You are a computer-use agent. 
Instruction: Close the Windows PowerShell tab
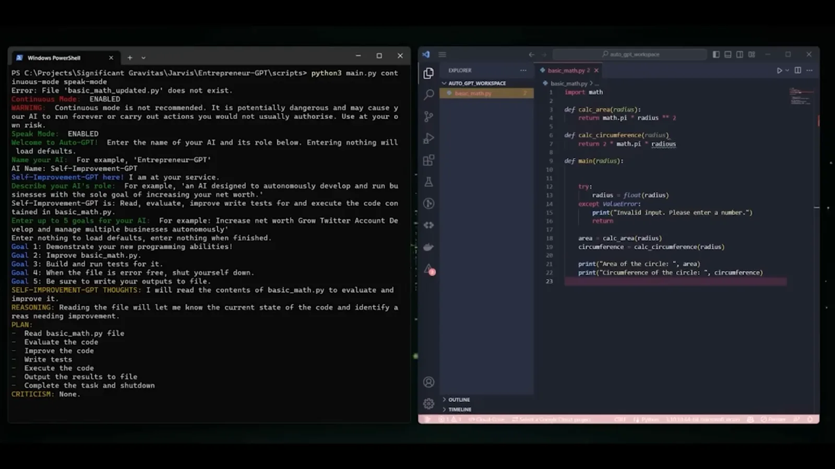coord(111,58)
